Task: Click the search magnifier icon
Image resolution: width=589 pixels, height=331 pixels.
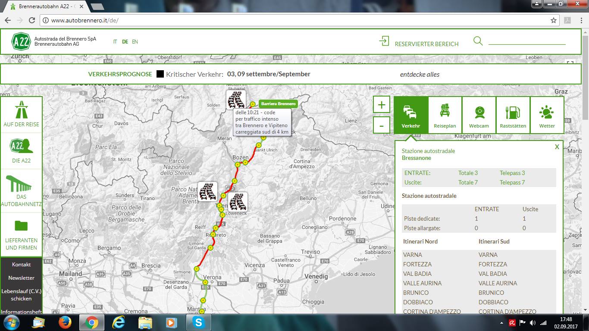Action: click(x=478, y=41)
